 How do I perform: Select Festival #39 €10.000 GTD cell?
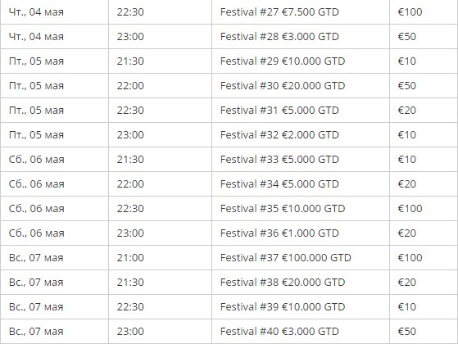pos(283,306)
